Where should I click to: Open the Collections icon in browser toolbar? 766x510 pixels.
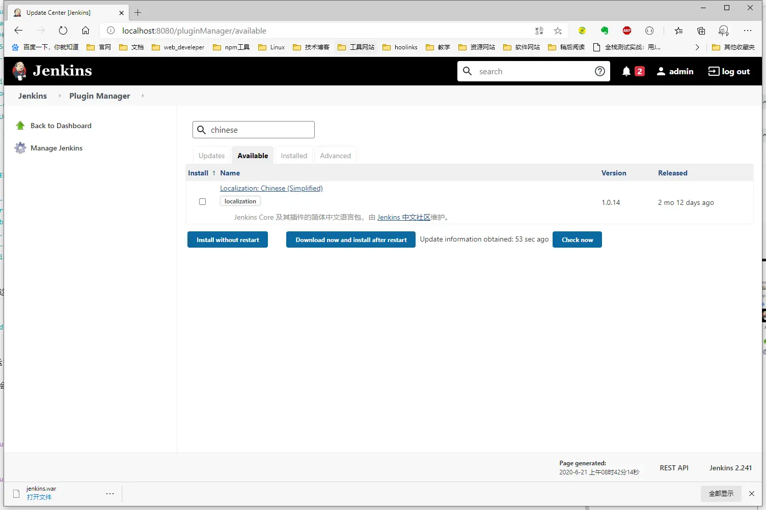(x=701, y=31)
